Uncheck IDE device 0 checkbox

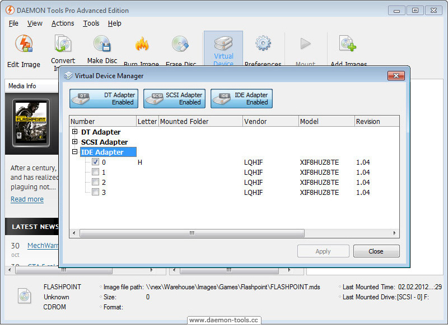point(95,162)
